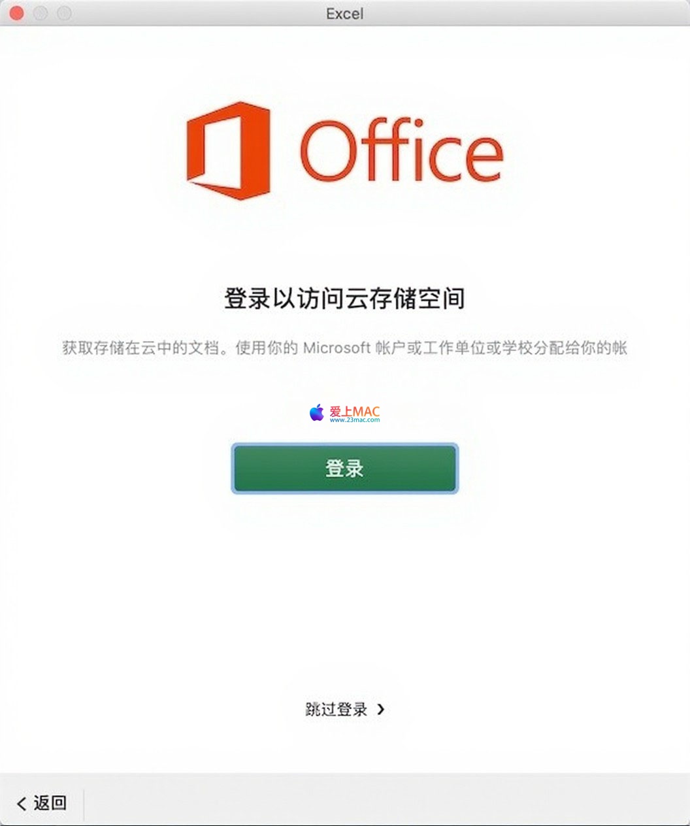Close the Excel window with red button
690x826 pixels.
click(x=16, y=13)
